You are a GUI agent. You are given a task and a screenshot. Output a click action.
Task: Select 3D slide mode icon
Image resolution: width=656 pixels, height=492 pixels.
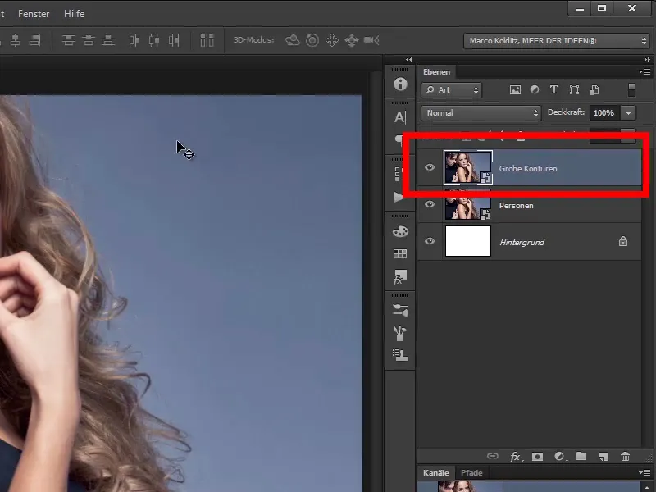click(x=352, y=40)
